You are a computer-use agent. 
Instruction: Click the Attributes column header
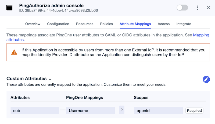click(20, 98)
